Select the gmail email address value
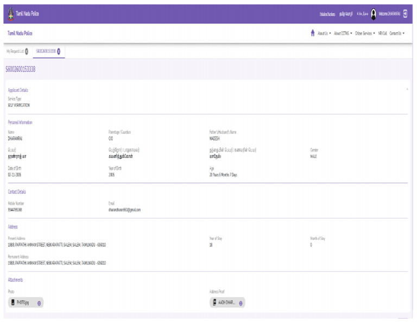The image size is (417, 323). pos(124,210)
